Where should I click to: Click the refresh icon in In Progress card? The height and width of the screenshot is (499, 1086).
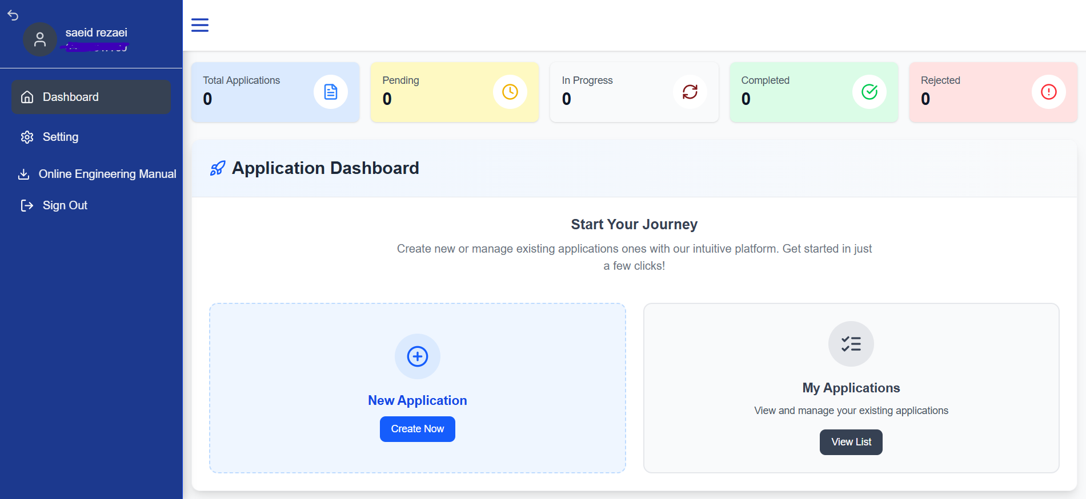tap(690, 92)
